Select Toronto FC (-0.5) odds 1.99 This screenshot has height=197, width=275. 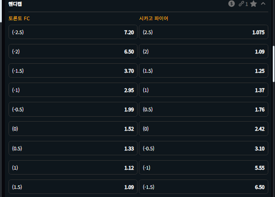(73, 109)
